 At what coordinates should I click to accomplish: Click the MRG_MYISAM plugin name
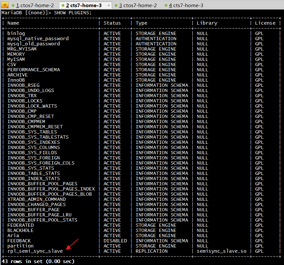coord(22,49)
